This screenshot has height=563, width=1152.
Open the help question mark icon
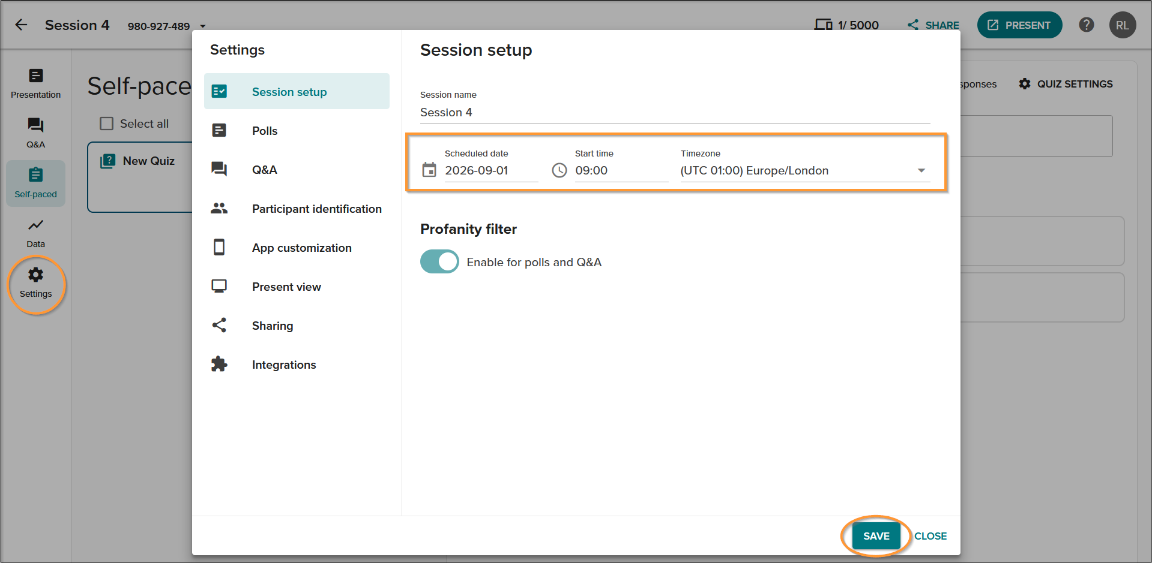pos(1086,25)
